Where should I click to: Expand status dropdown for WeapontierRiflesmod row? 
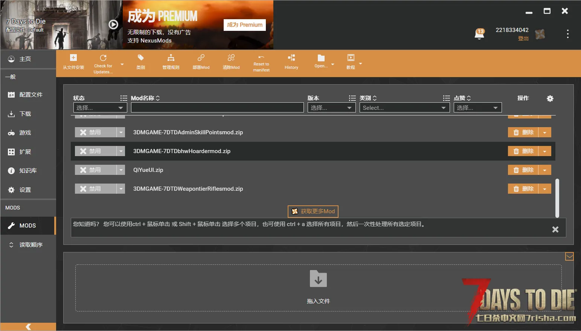(x=121, y=189)
